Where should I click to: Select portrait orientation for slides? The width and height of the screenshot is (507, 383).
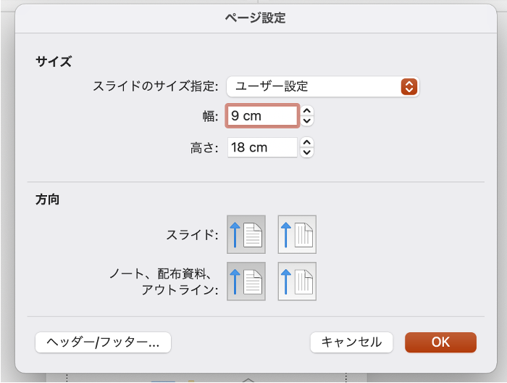[x=246, y=234]
